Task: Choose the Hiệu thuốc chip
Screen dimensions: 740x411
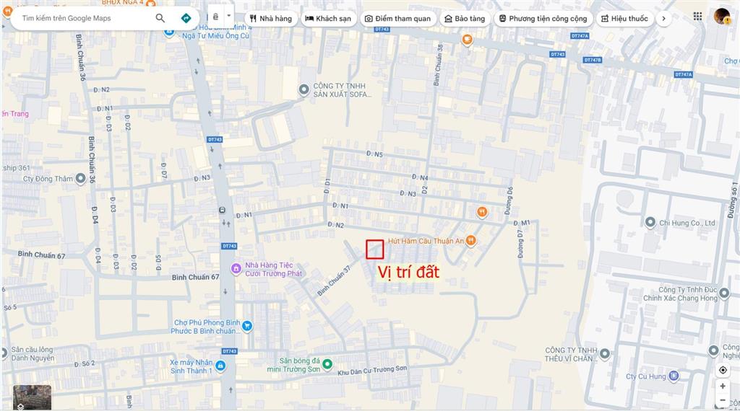Action: coord(625,18)
